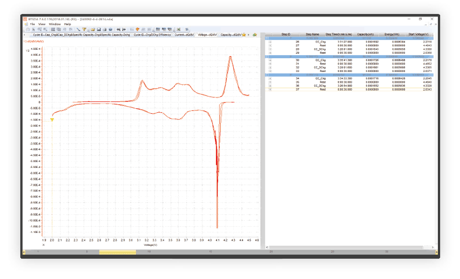Expand step 34 CC_Chg row
460x279 pixels.
[x=270, y=79]
